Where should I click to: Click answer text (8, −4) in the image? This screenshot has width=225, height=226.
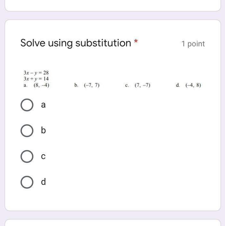coord(41,85)
